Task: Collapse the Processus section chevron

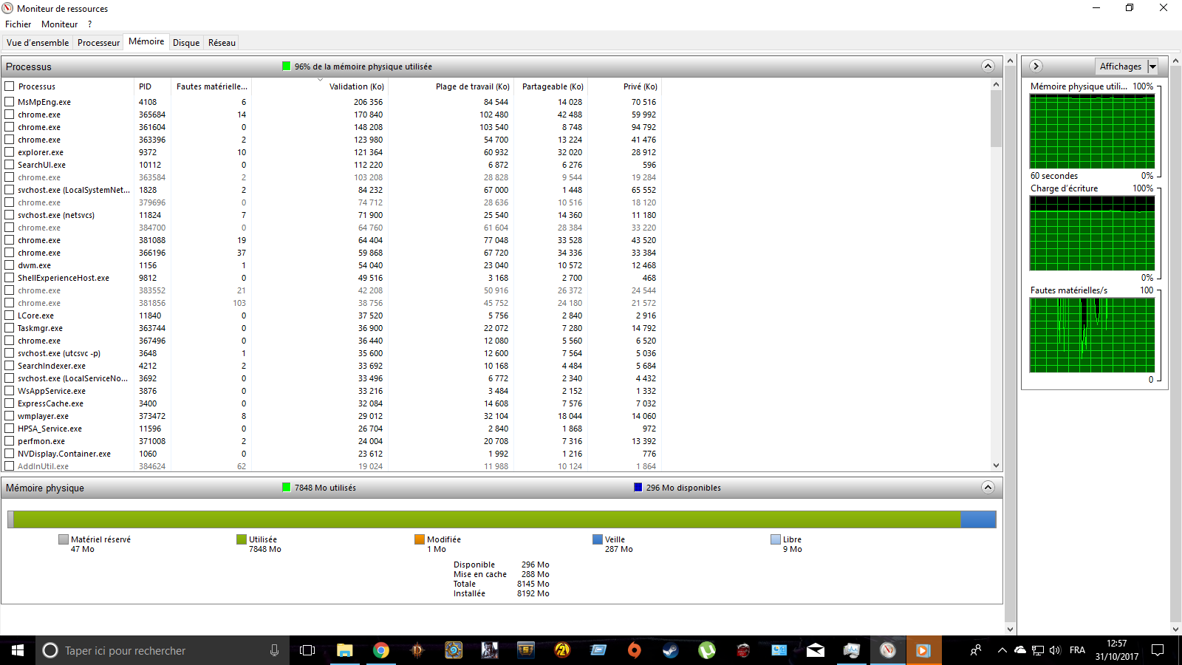Action: [988, 66]
